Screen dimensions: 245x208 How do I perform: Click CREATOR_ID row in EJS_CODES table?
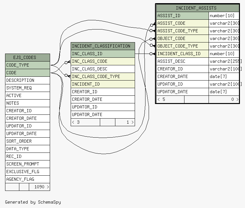click(x=28, y=111)
